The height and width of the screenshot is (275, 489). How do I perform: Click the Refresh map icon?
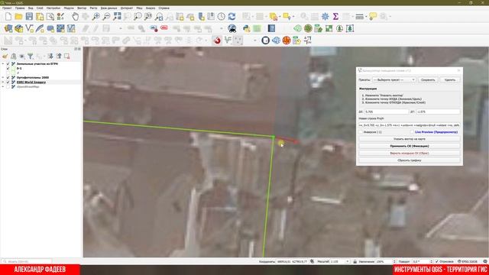click(232, 17)
